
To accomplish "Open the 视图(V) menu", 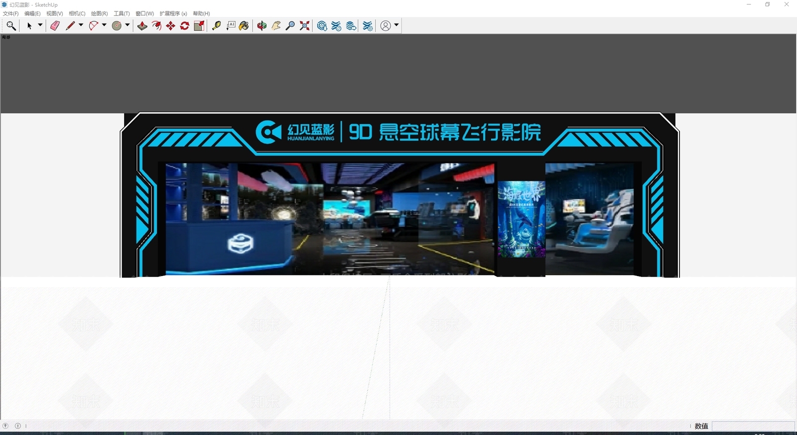I will pos(55,13).
